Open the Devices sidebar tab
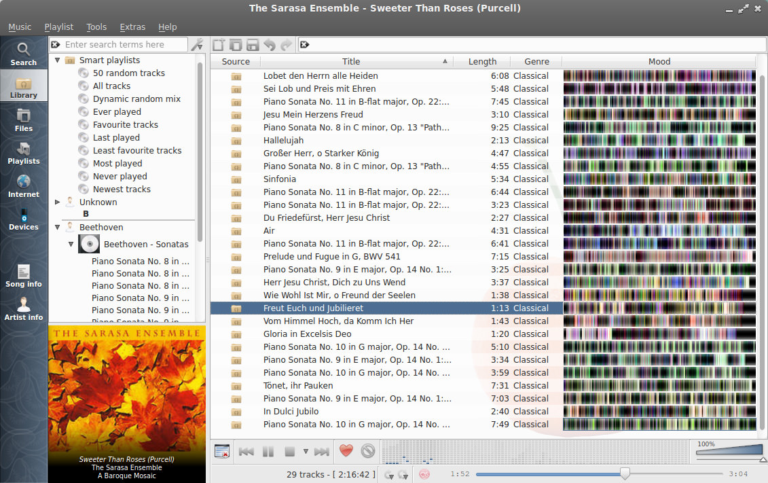Viewport: 768px width, 483px height. [x=24, y=218]
